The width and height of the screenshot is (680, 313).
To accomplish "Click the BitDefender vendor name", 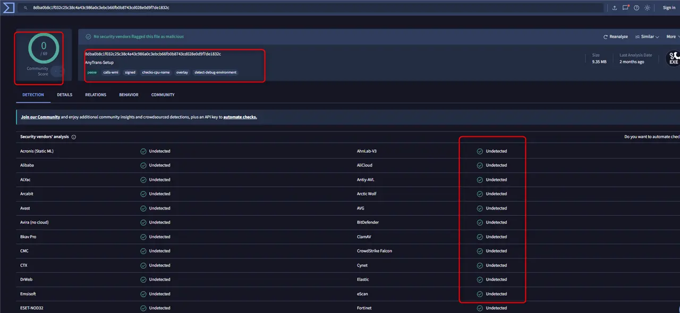I will 368,222.
